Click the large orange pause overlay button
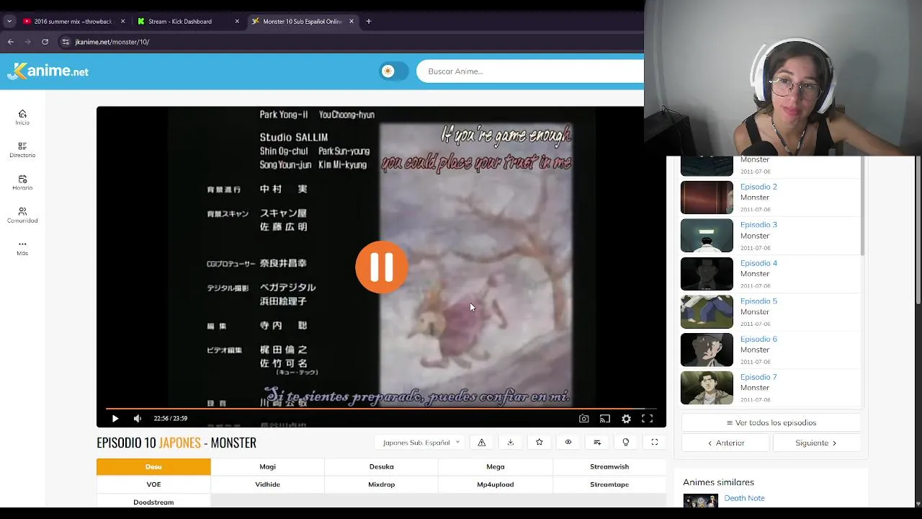The height and width of the screenshot is (519, 922). pyautogui.click(x=382, y=267)
